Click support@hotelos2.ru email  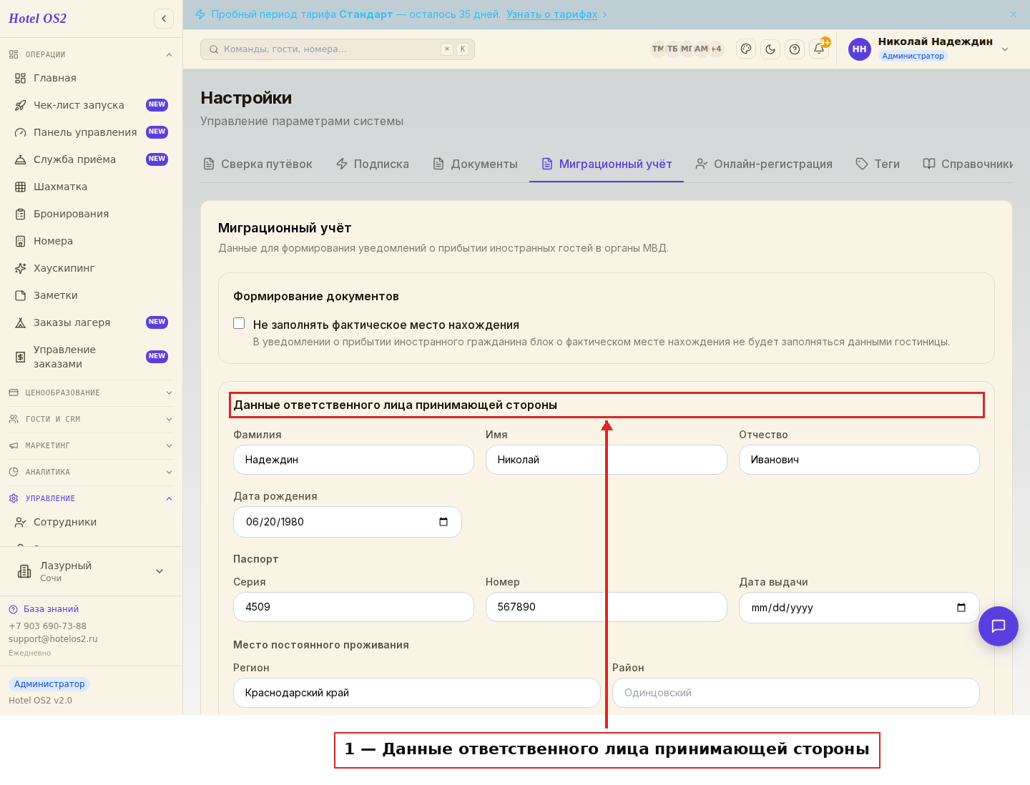(x=53, y=639)
